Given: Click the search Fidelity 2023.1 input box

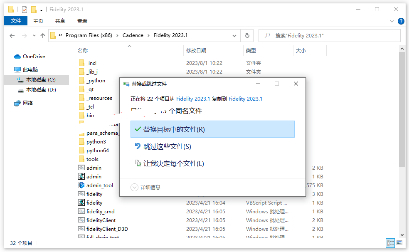Looking at the screenshot, I should [330, 35].
